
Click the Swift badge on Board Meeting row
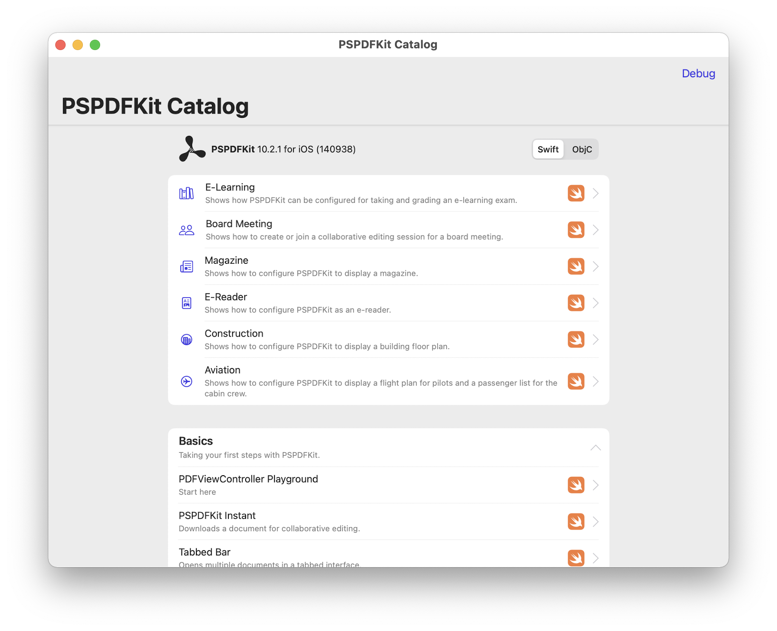click(576, 230)
